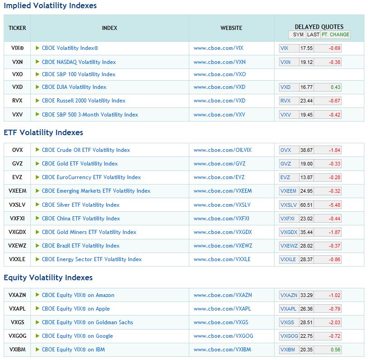Screen dimensions: 368x360
Task: Open CBOE Silver ETF Volatility Index link
Action: click(x=81, y=205)
